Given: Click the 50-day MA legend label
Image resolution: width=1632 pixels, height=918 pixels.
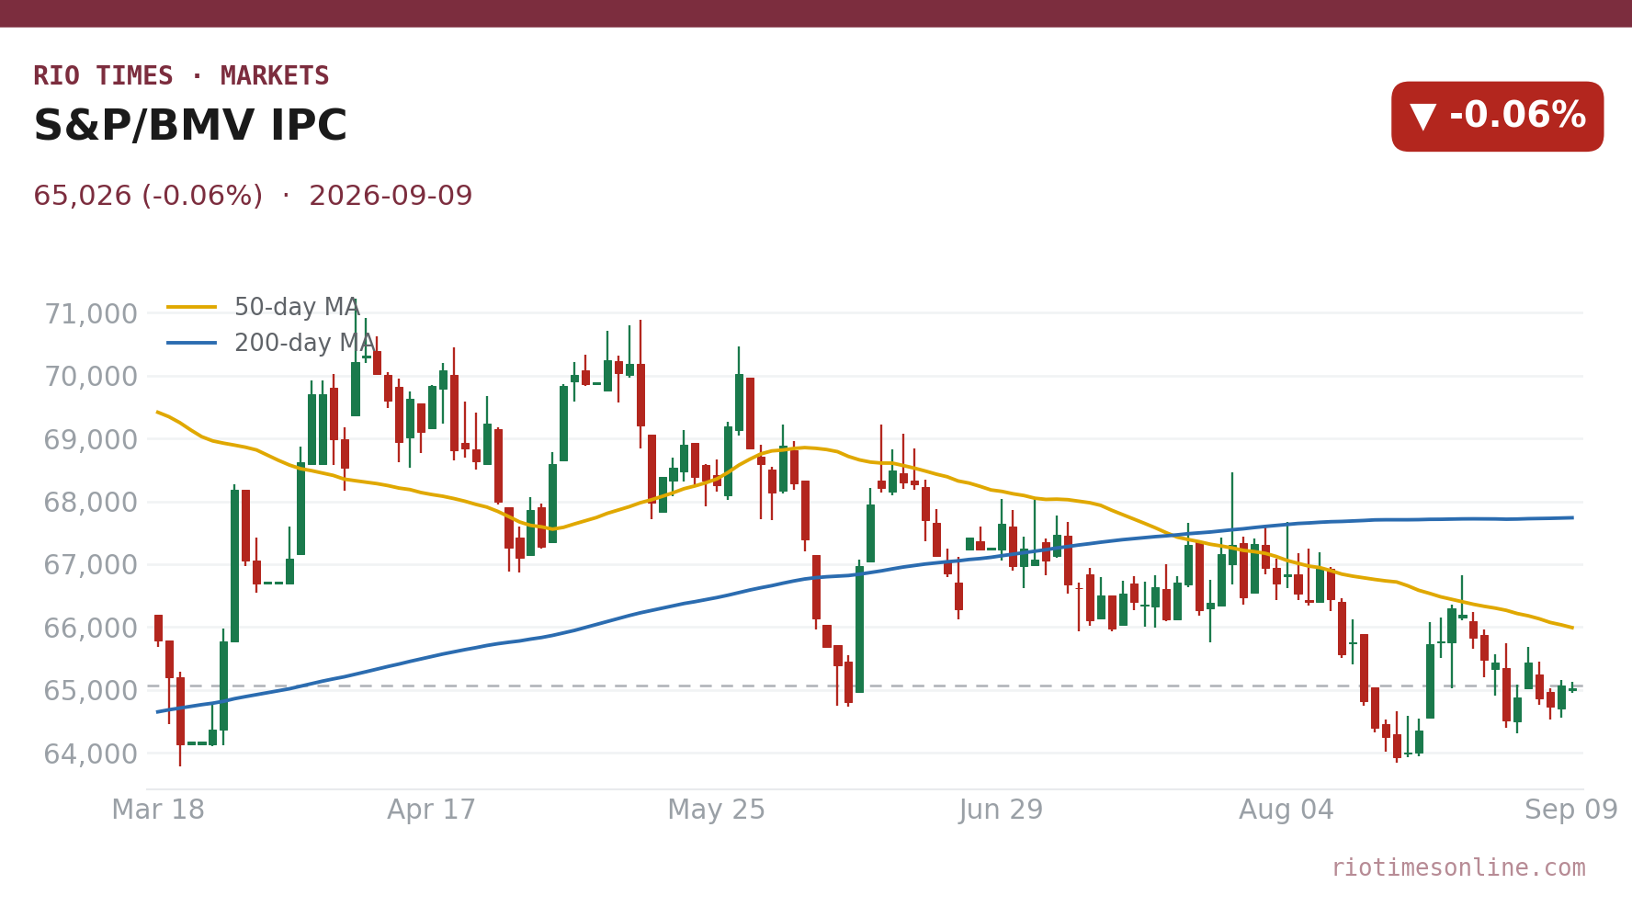Looking at the screenshot, I should click(297, 307).
